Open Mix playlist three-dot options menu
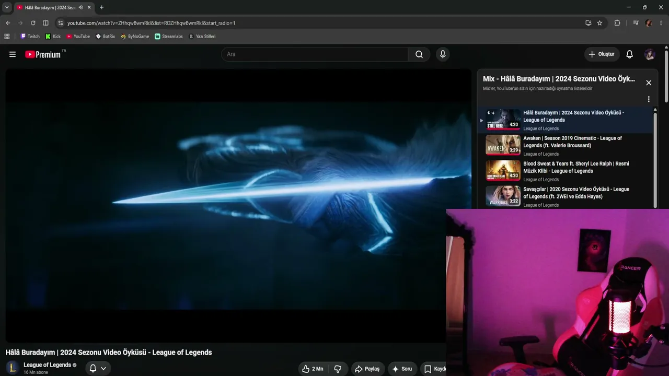The image size is (669, 376). [649, 99]
